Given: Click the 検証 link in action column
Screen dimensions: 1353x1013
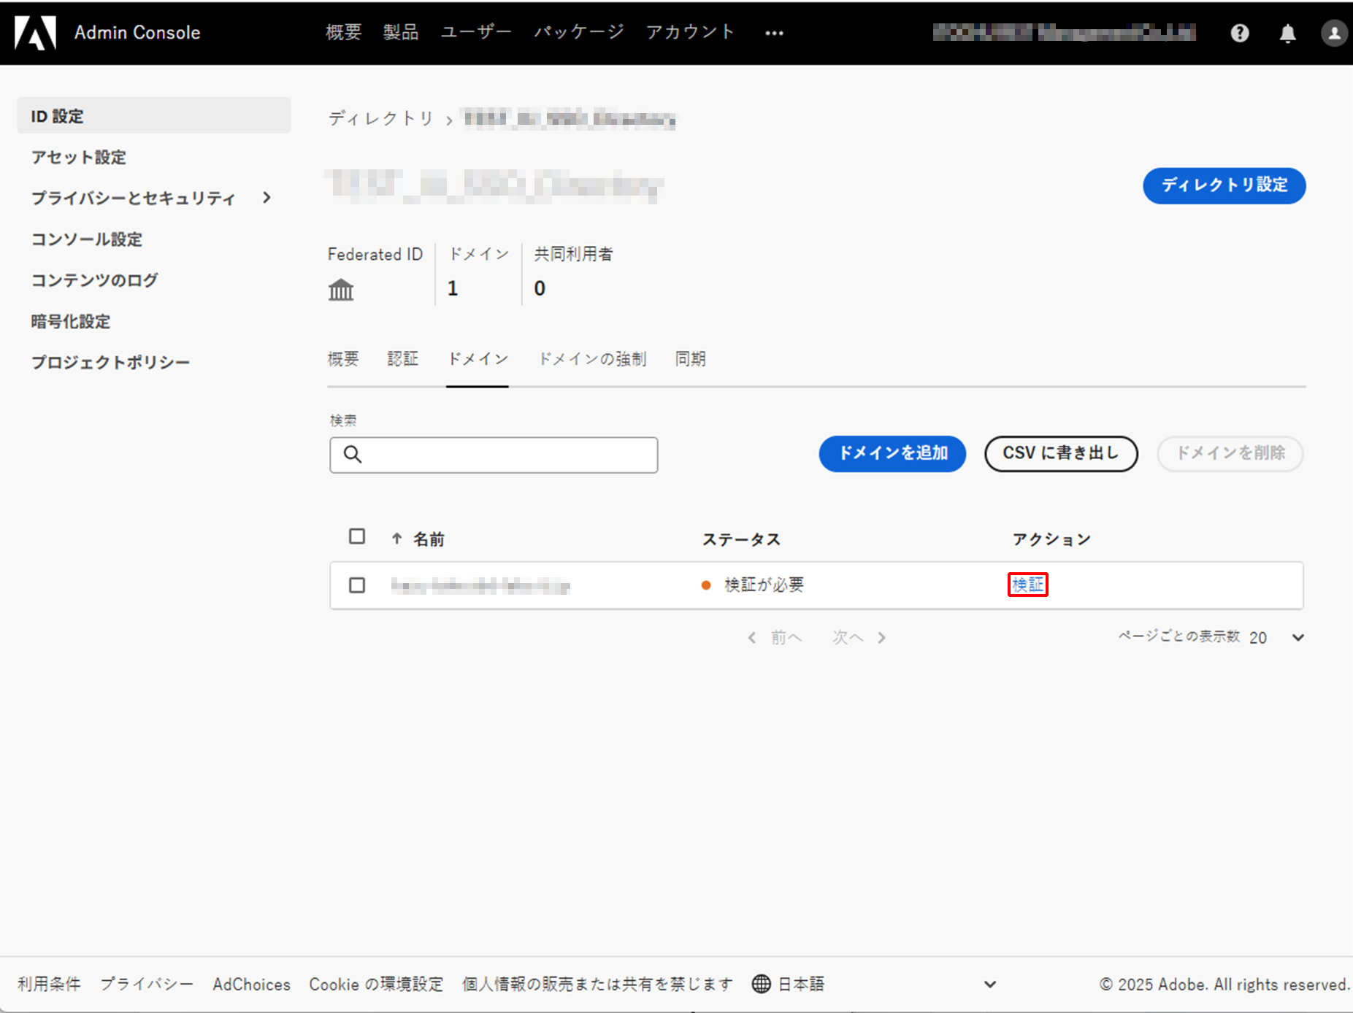Looking at the screenshot, I should [x=1027, y=585].
